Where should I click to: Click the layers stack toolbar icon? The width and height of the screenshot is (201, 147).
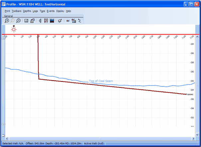[60, 21]
